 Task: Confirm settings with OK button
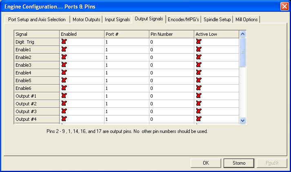(206, 163)
